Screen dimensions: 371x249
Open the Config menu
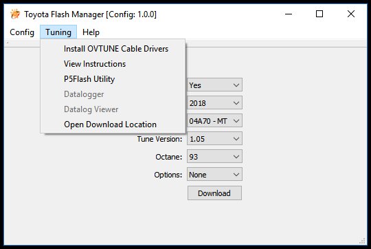(x=22, y=32)
